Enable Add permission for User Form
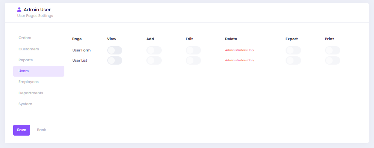374x148 pixels. pyautogui.click(x=154, y=50)
